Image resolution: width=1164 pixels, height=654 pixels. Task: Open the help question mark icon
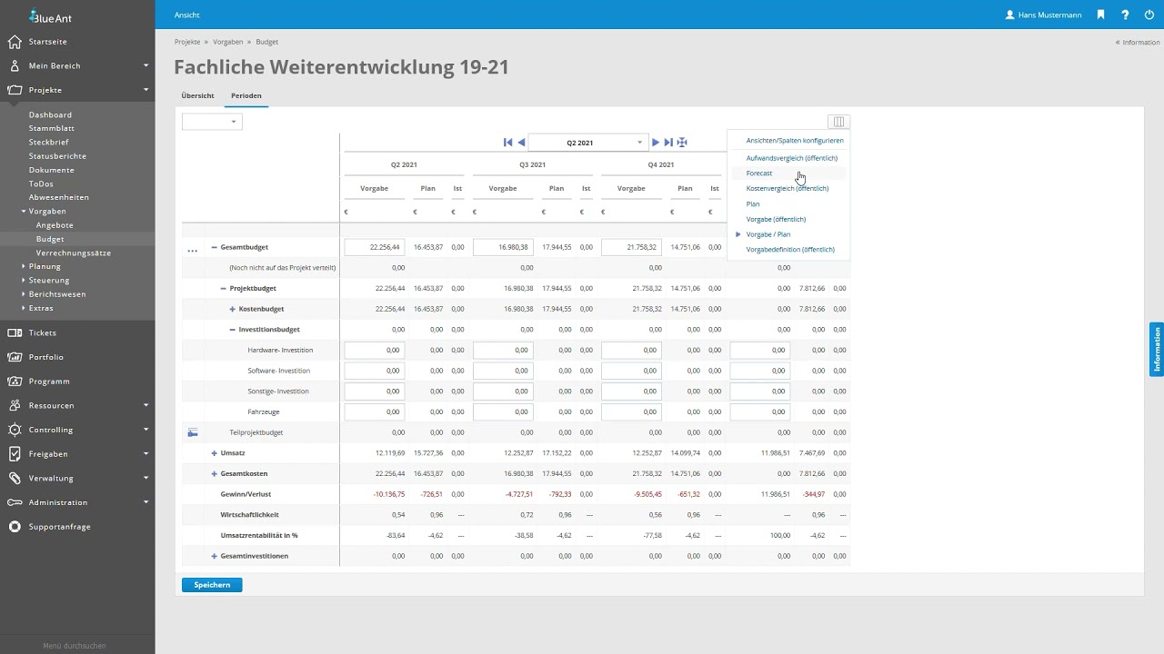point(1125,15)
